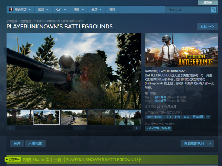Click 添加您自己的标签 button
222x166 pixels.
[x=158, y=128]
